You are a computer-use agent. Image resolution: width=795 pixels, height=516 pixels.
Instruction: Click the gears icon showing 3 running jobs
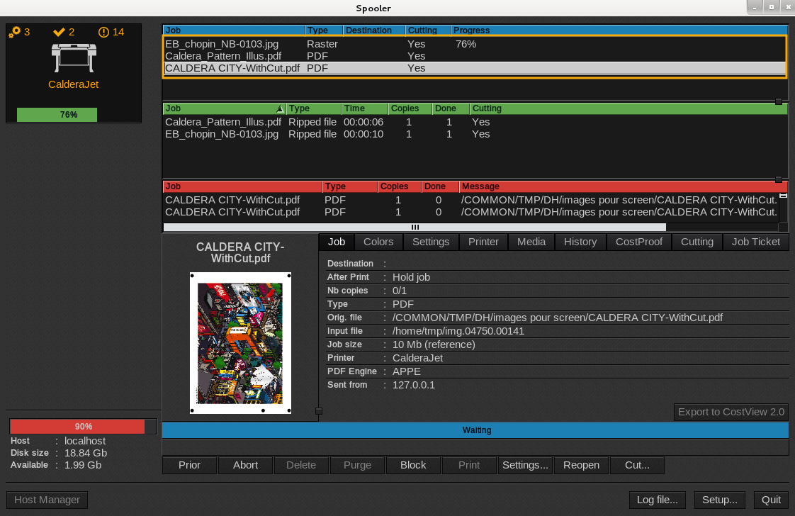[15, 32]
